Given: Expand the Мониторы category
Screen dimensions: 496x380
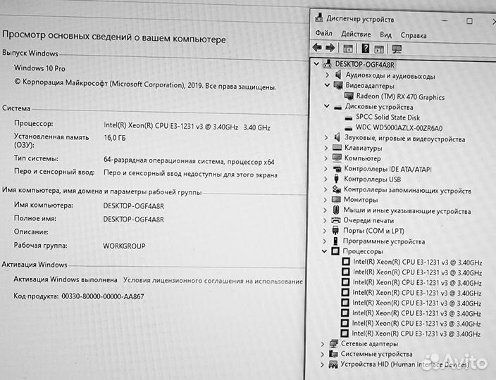Looking at the screenshot, I should (325, 200).
